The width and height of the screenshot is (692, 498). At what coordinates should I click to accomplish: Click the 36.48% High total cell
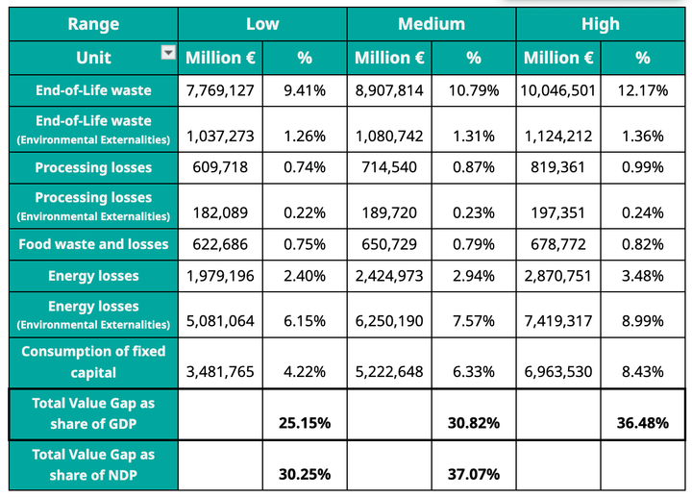[x=643, y=422]
